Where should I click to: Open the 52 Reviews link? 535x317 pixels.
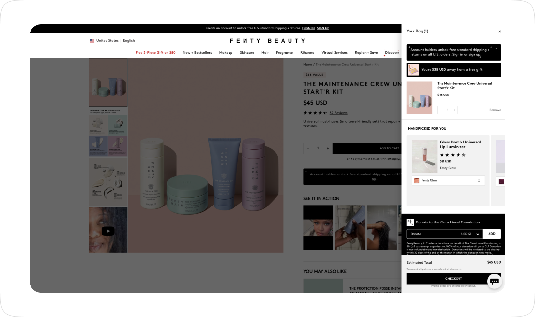click(338, 113)
